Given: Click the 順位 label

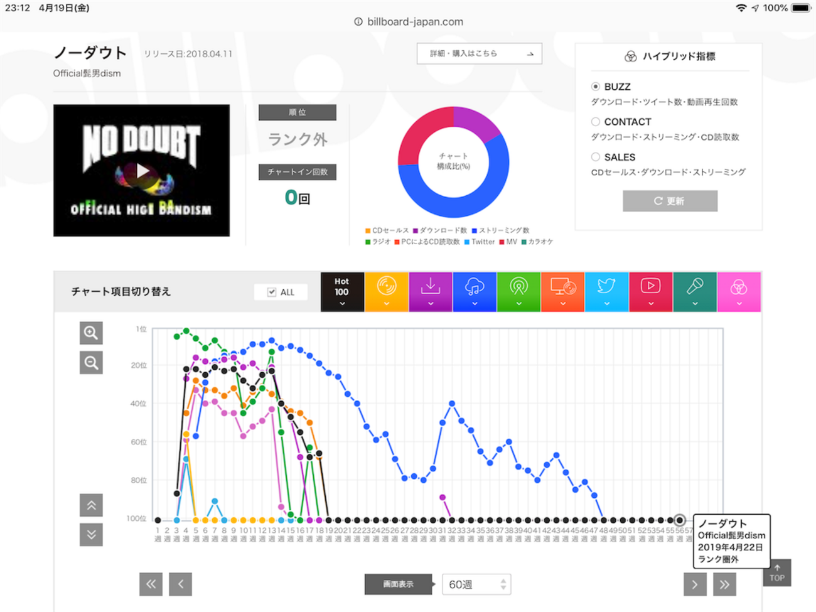Looking at the screenshot, I should coord(298,112).
